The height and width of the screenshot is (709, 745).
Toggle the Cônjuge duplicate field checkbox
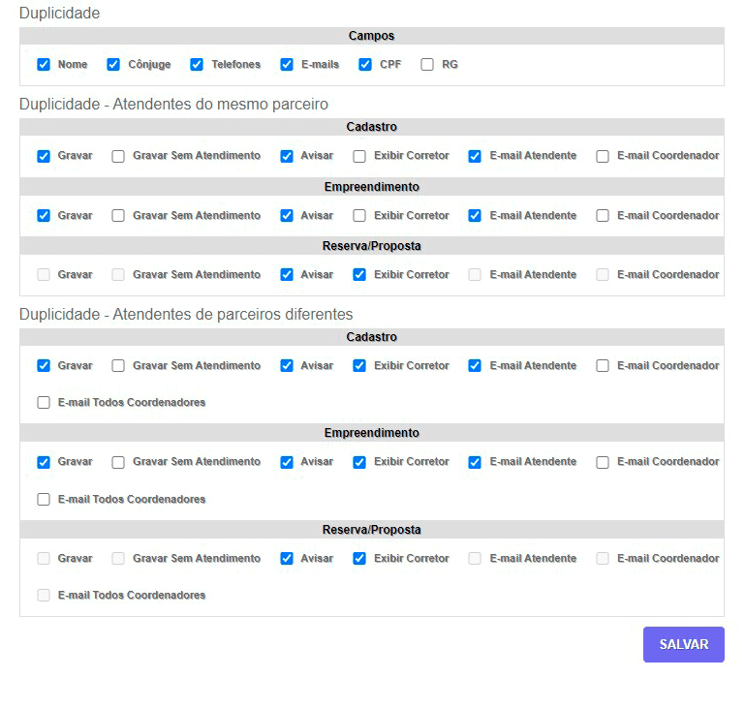coord(113,65)
